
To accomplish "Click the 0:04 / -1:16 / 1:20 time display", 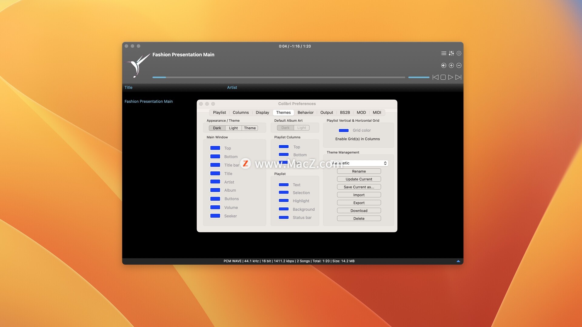I will [295, 46].
